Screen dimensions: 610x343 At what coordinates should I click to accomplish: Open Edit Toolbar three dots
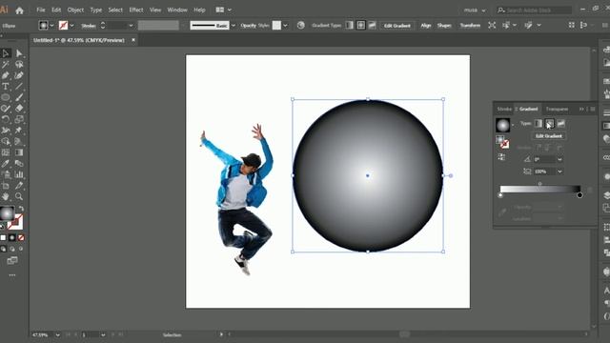pos(12,275)
